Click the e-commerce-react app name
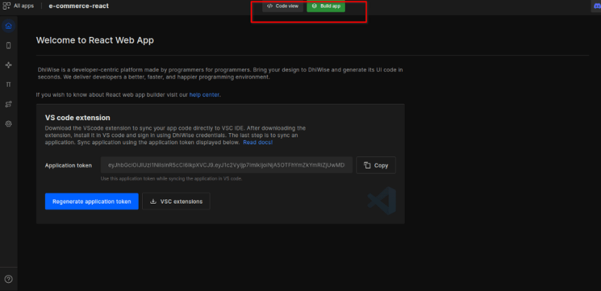601x291 pixels. 79,6
